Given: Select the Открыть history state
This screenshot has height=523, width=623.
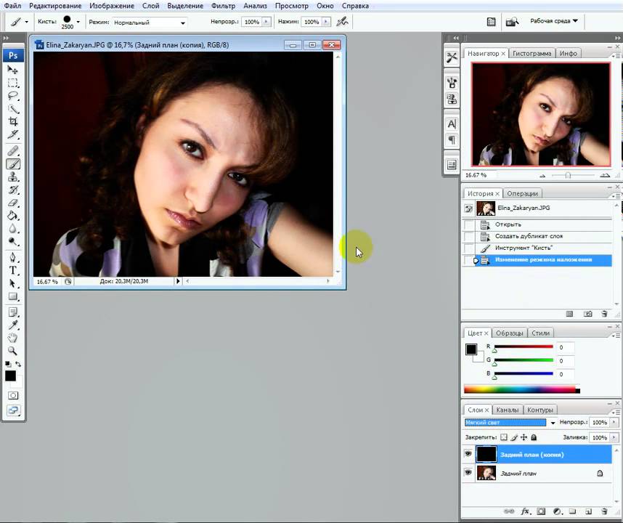Looking at the screenshot, I should pos(508,224).
